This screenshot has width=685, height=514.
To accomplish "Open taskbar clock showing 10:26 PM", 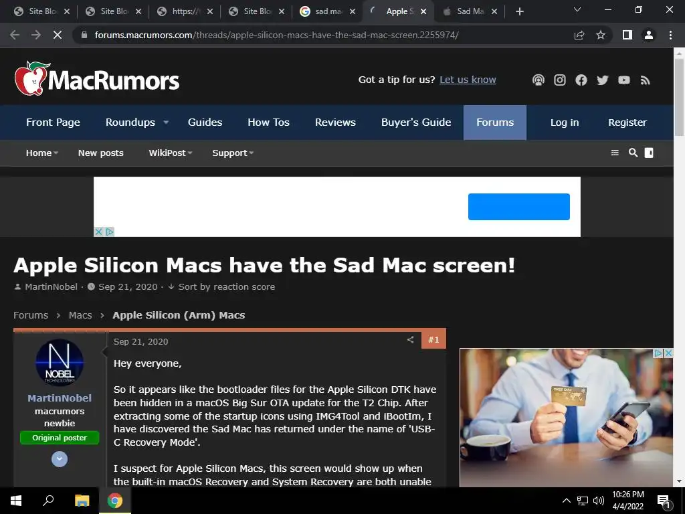I will (x=627, y=501).
